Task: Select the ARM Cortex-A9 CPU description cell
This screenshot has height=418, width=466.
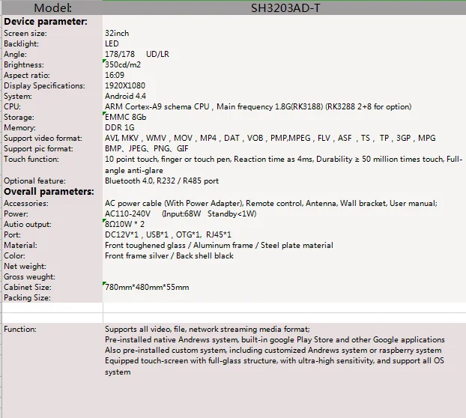Action: [258, 107]
